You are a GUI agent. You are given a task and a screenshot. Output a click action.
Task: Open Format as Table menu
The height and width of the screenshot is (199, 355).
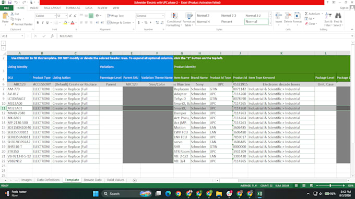[x=188, y=19]
